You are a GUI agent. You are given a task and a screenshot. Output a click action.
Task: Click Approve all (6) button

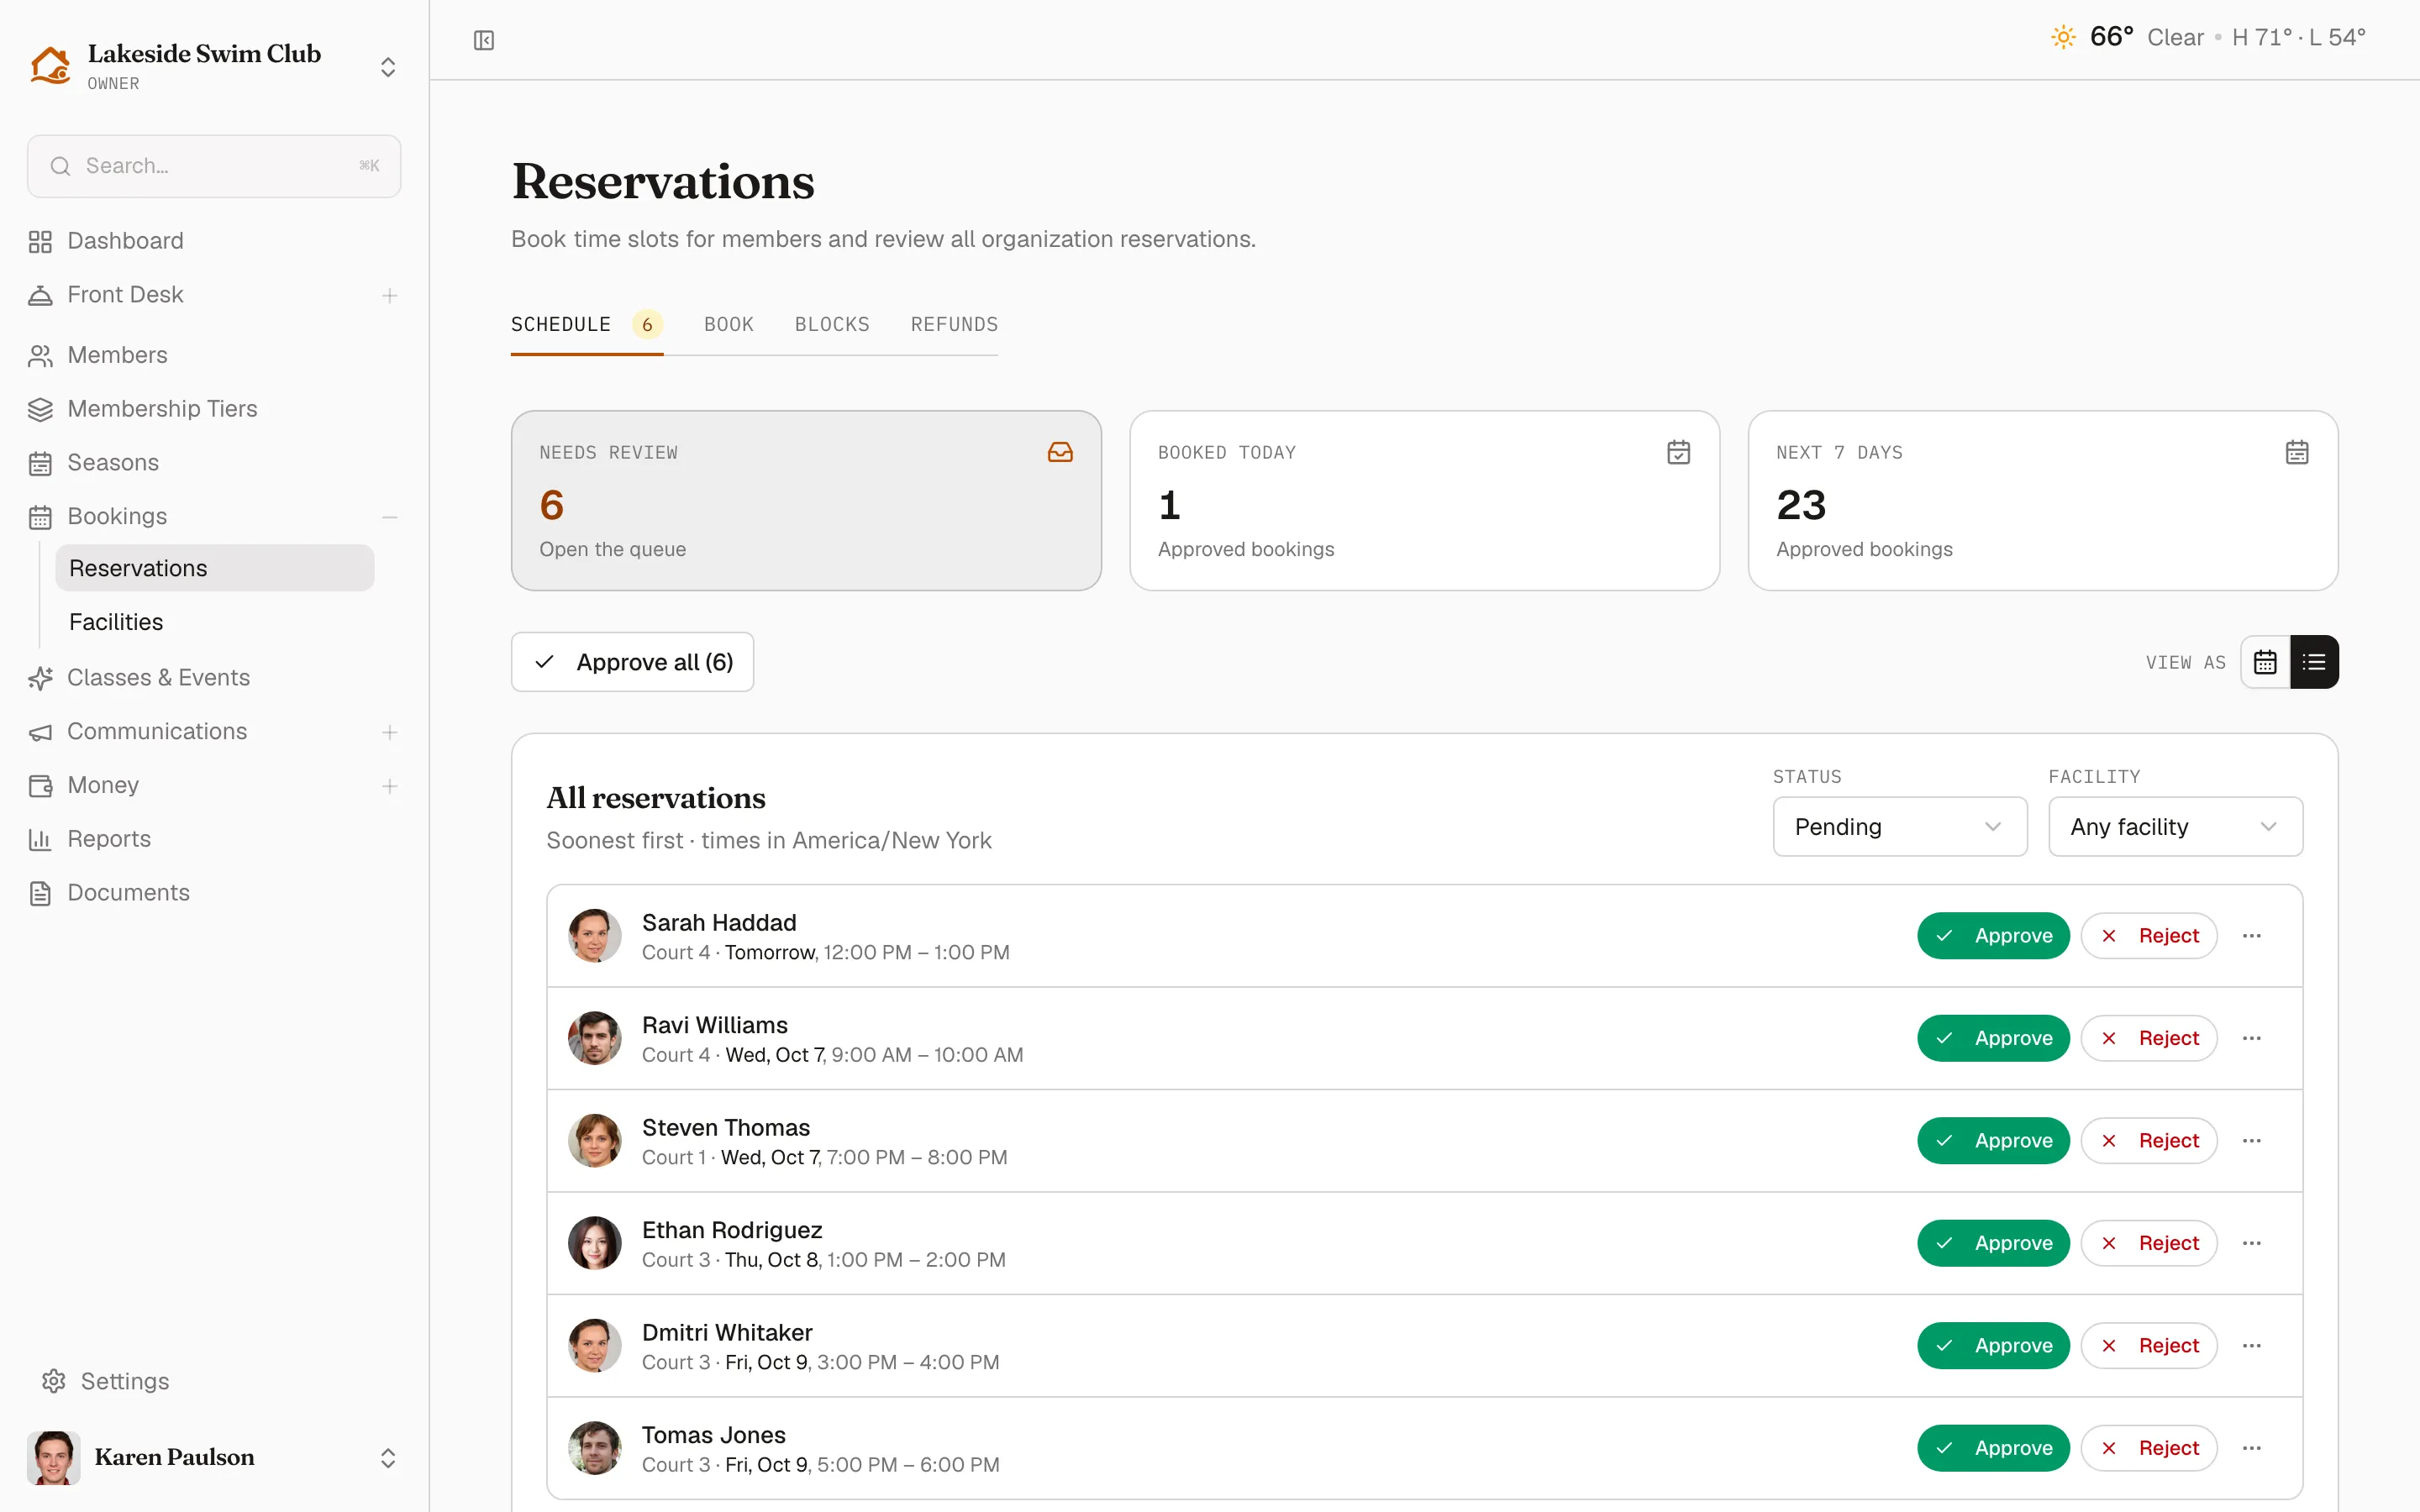point(633,662)
